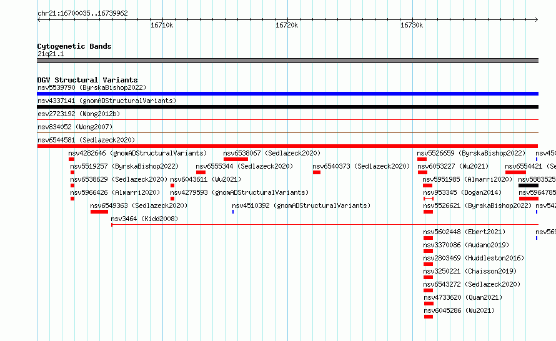This screenshot has width=556, height=341.
Task: Open the nsv4510392 (gnomADStructuralVariants) label
Action: 301,205
